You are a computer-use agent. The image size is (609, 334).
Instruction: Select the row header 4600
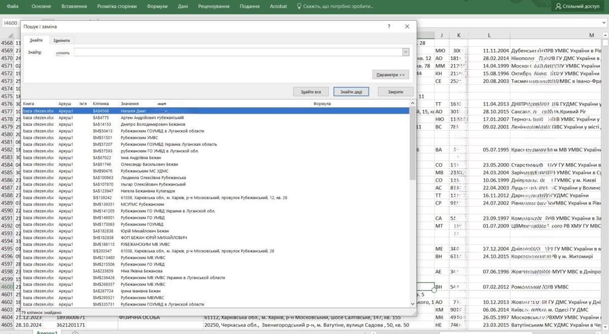point(7,287)
